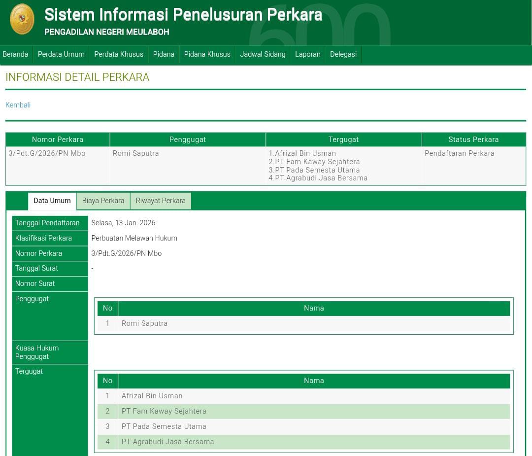
Task: Select the Delegasi menu item
Action: [343, 54]
